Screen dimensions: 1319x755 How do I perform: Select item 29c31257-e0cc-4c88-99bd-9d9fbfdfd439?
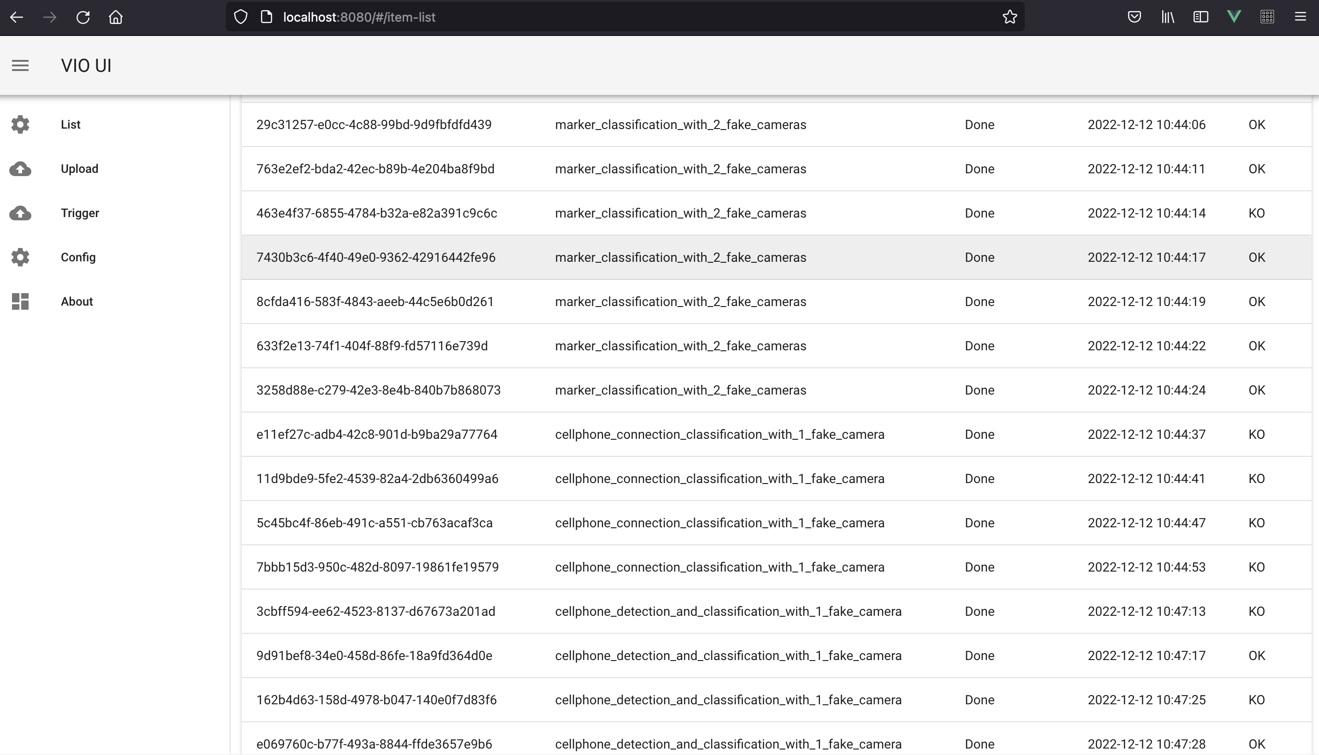pyautogui.click(x=776, y=124)
